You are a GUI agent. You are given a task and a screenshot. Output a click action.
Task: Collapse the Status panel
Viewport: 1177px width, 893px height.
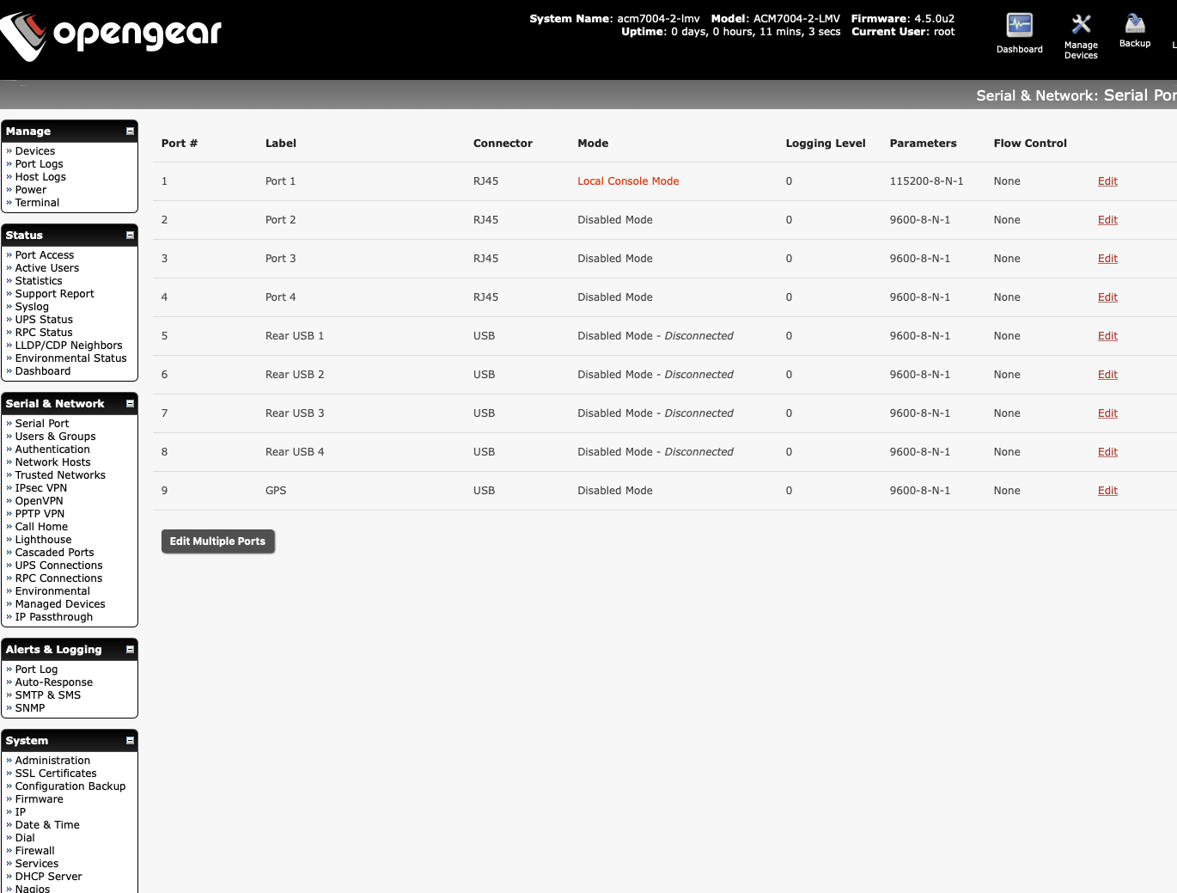(129, 235)
